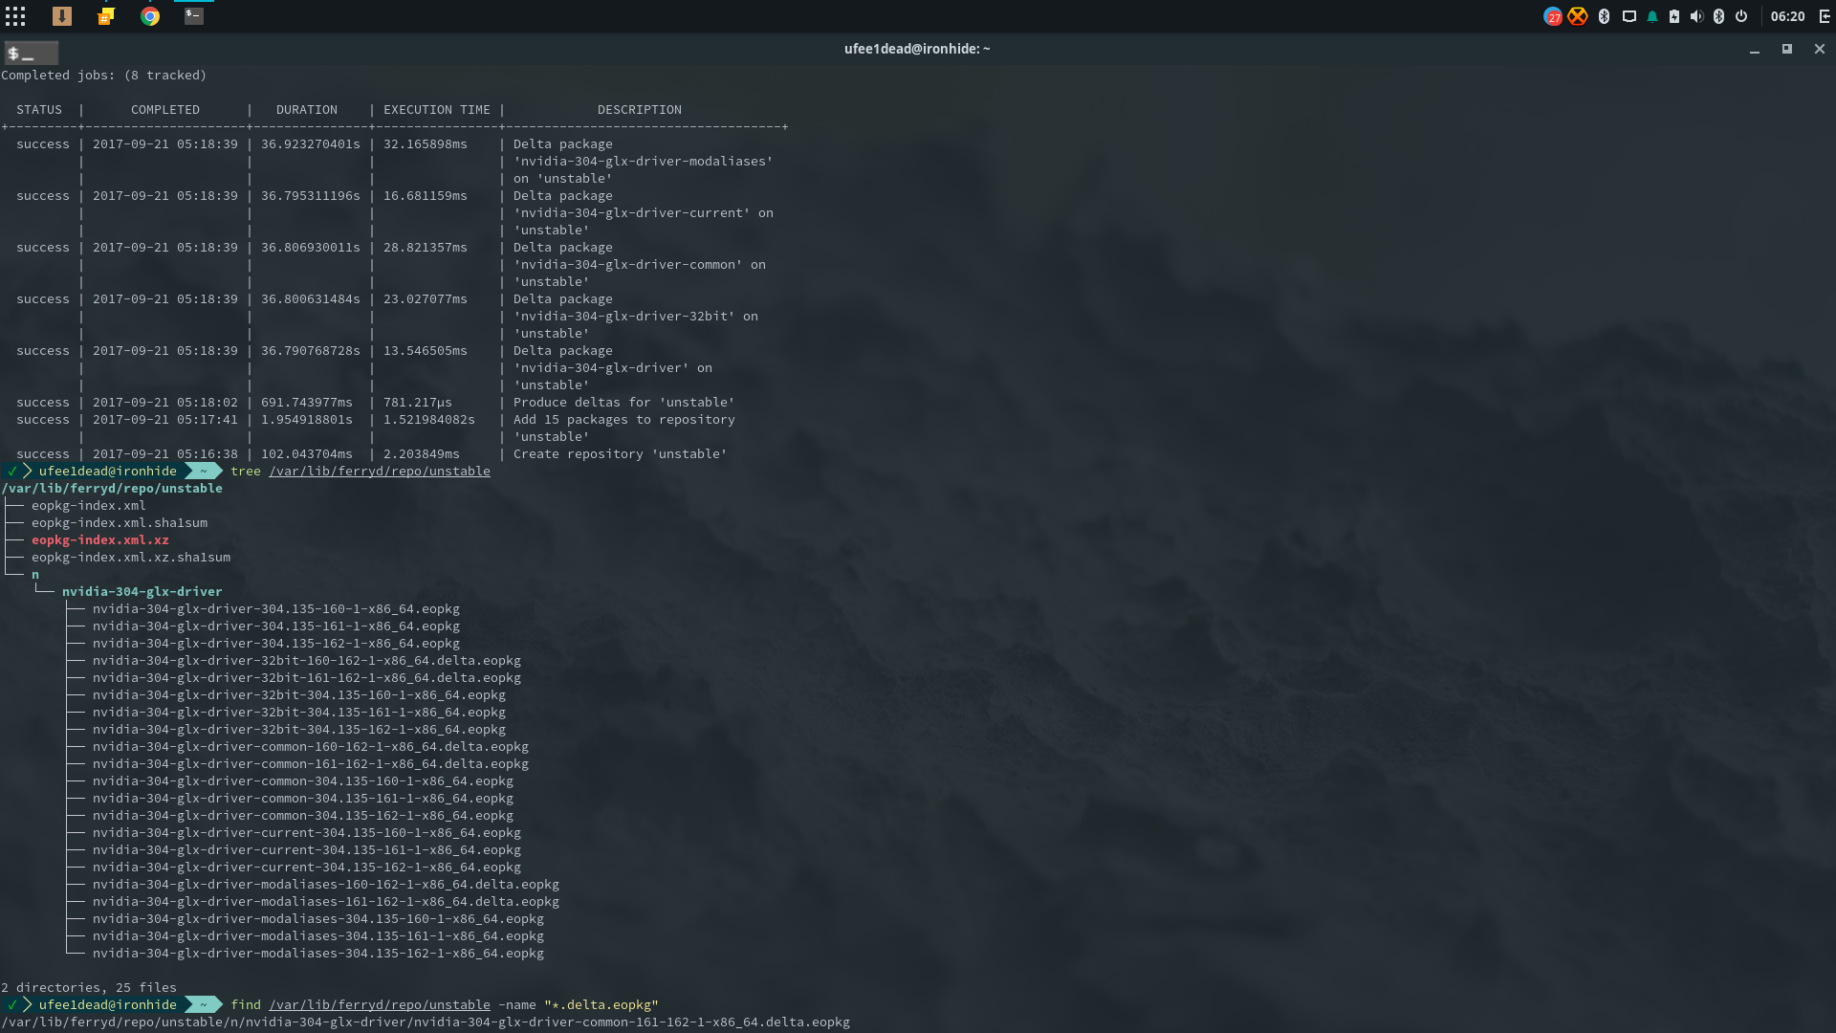Click the terminal icon in the title bar

[x=31, y=53]
